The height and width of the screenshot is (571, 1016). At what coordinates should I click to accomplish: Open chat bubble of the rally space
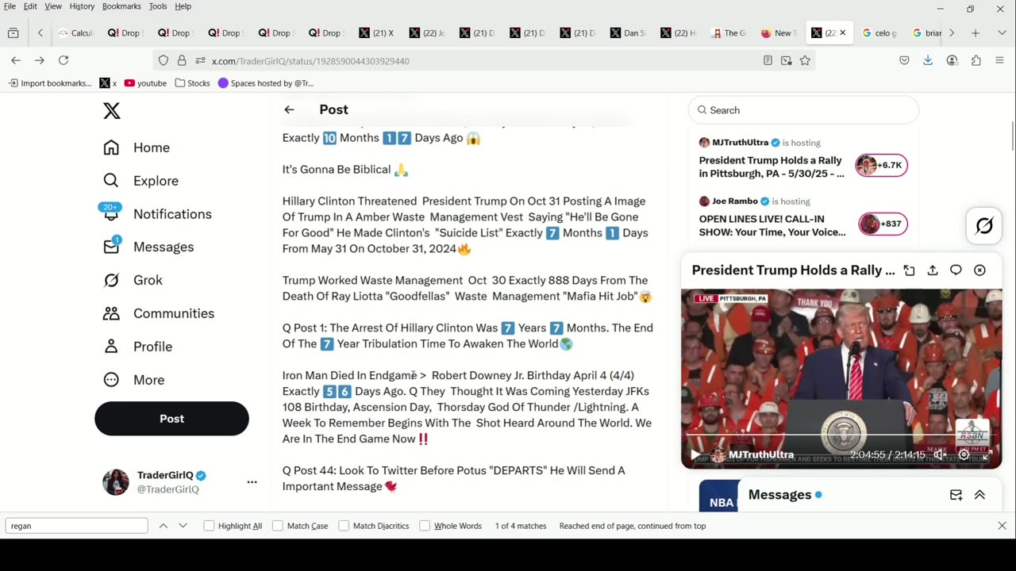pyautogui.click(x=956, y=270)
